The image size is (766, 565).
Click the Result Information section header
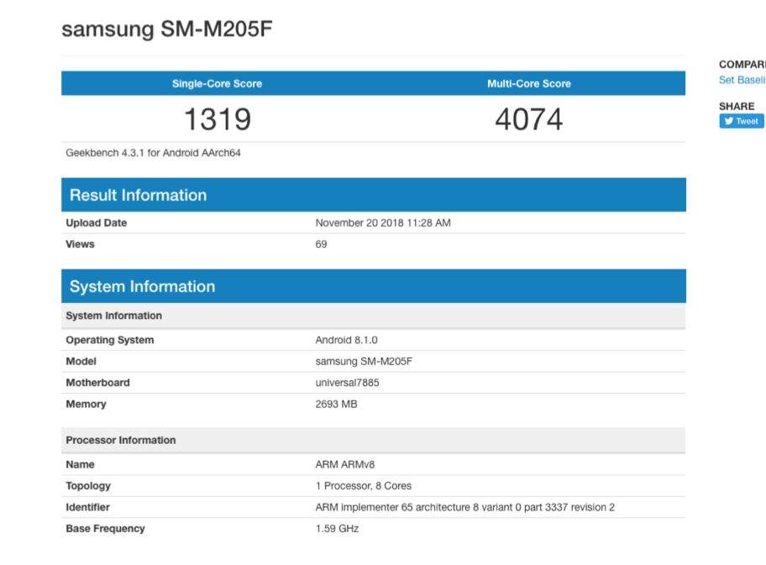point(138,196)
